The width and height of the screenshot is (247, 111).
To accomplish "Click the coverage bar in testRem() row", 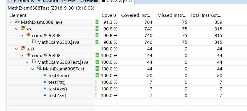I will tap(97, 75).
